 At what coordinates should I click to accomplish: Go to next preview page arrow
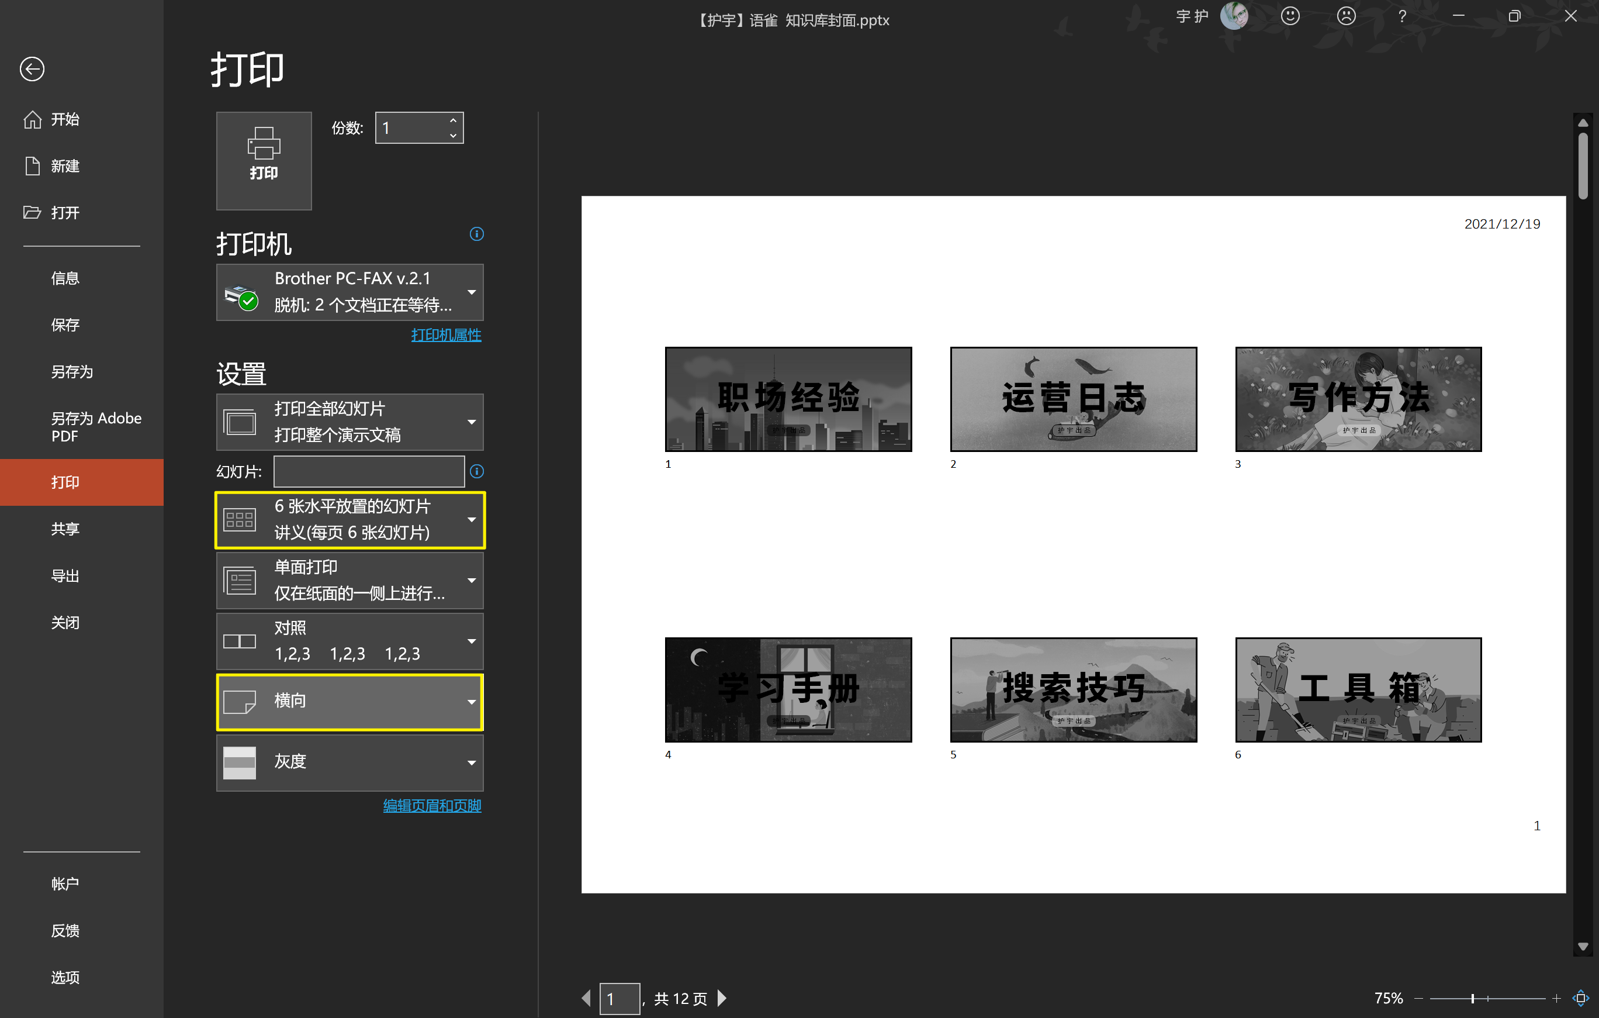722,998
